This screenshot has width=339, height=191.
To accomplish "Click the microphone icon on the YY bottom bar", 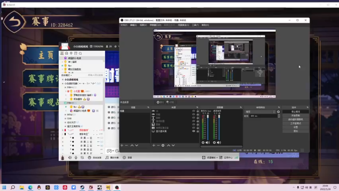I will 76,157.
